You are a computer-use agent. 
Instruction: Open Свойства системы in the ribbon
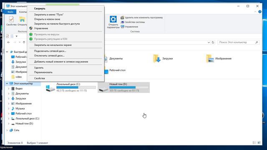(133, 22)
